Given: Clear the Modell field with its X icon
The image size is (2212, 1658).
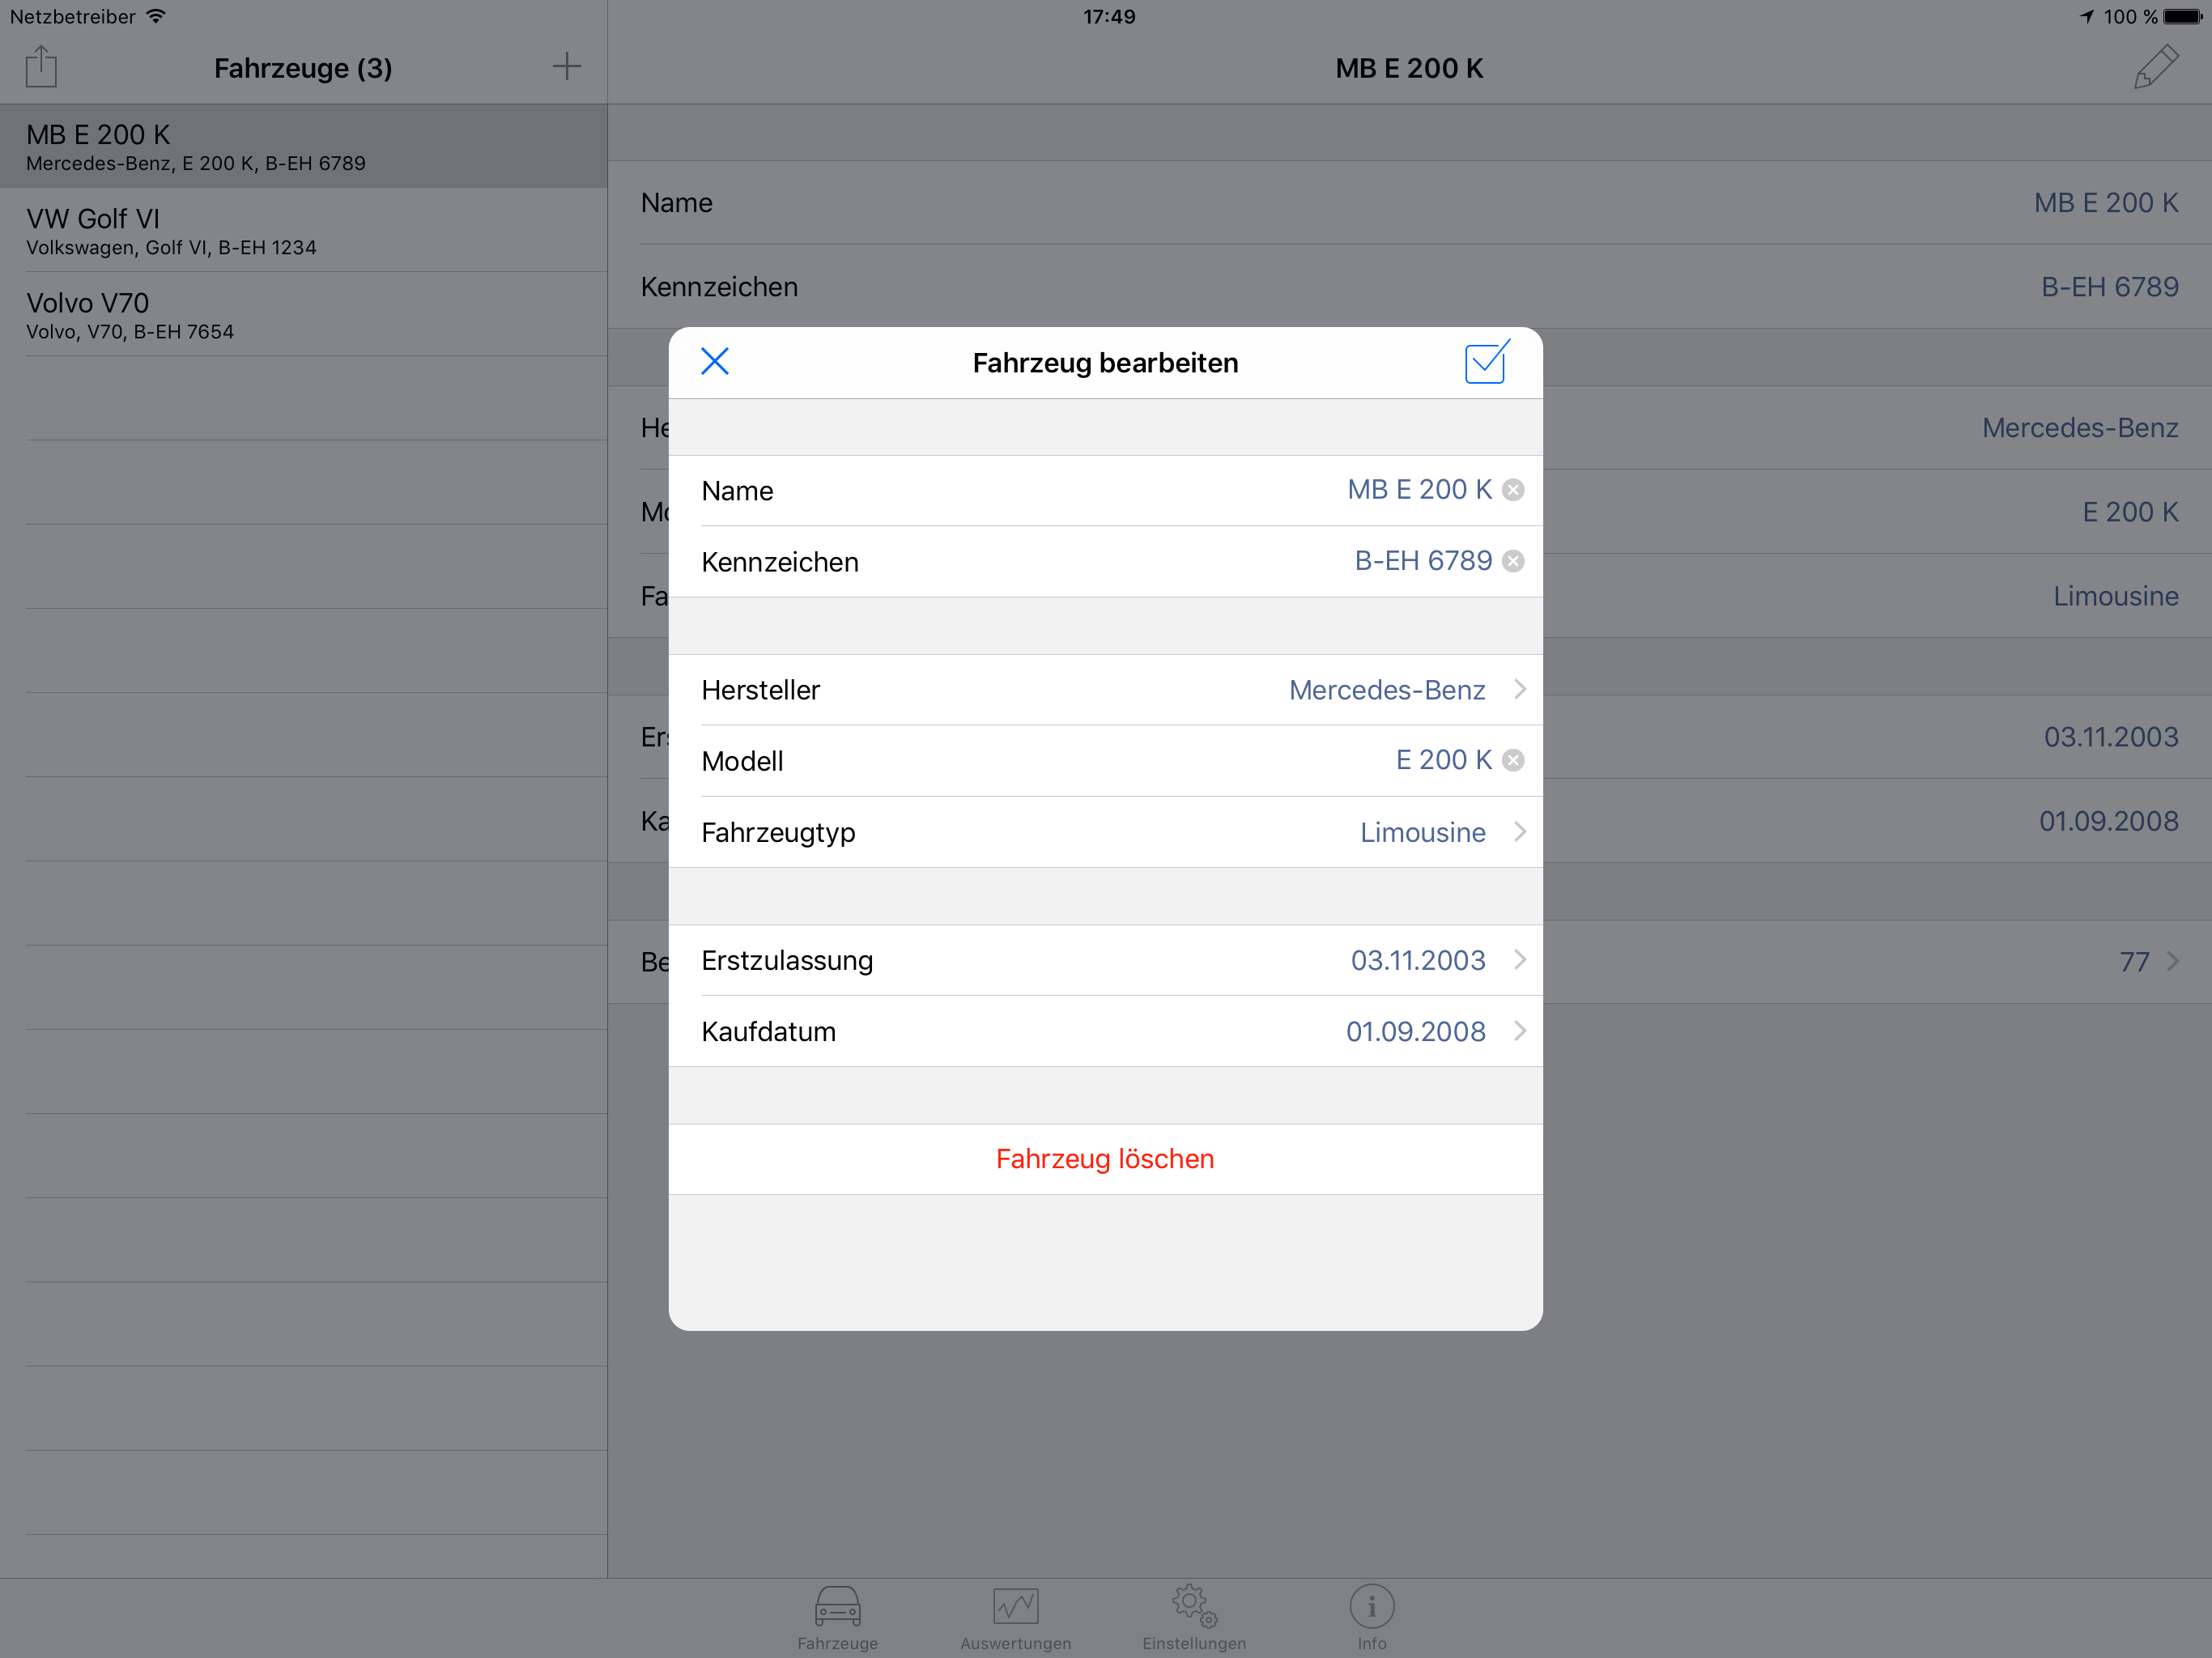Looking at the screenshot, I should click(1513, 760).
